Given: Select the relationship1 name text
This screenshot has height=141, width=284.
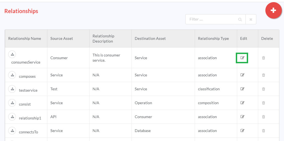Looking at the screenshot, I should tap(30, 118).
